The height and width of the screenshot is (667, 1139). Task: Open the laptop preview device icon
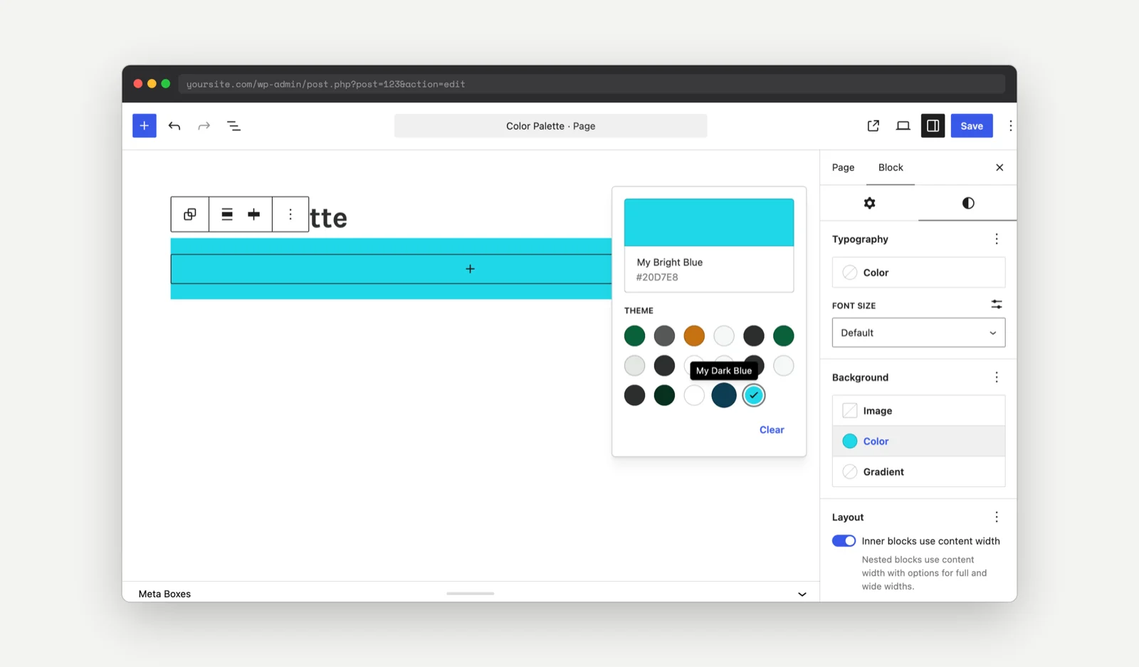pyautogui.click(x=903, y=126)
